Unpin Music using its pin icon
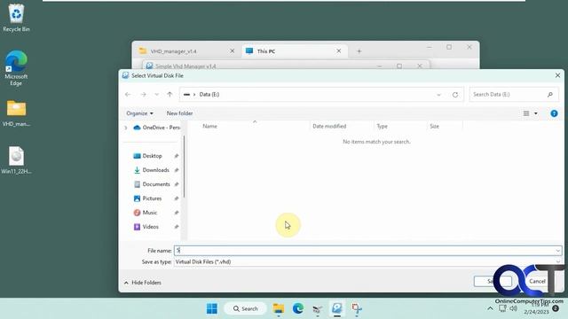Image resolution: width=568 pixels, height=319 pixels. (177, 213)
